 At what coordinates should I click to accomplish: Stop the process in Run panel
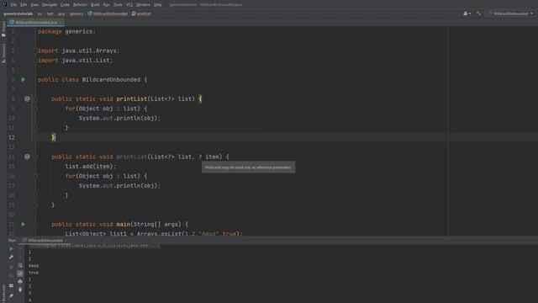11,266
